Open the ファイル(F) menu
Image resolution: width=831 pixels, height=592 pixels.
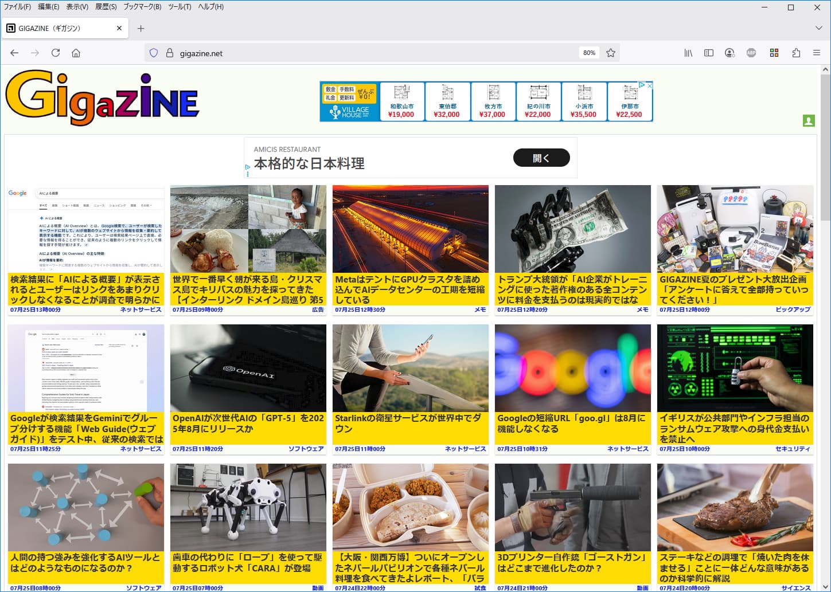point(17,7)
